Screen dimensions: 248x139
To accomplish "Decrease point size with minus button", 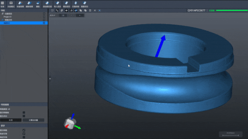I will [x=71, y=15].
